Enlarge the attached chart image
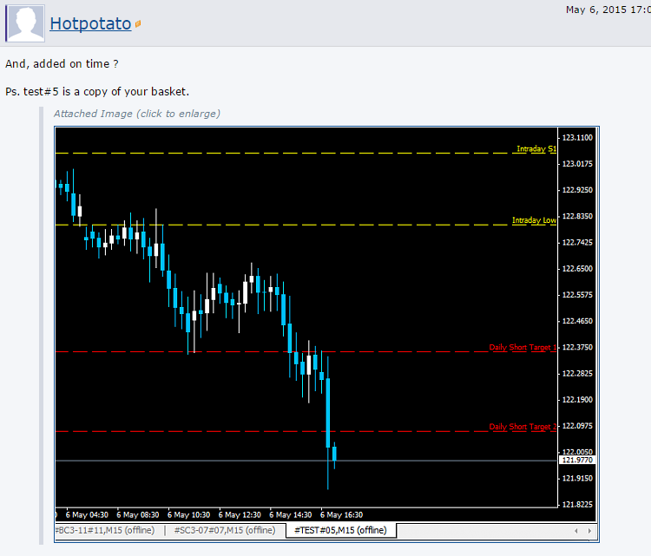Viewport: 651px width, 556px height. coord(326,334)
